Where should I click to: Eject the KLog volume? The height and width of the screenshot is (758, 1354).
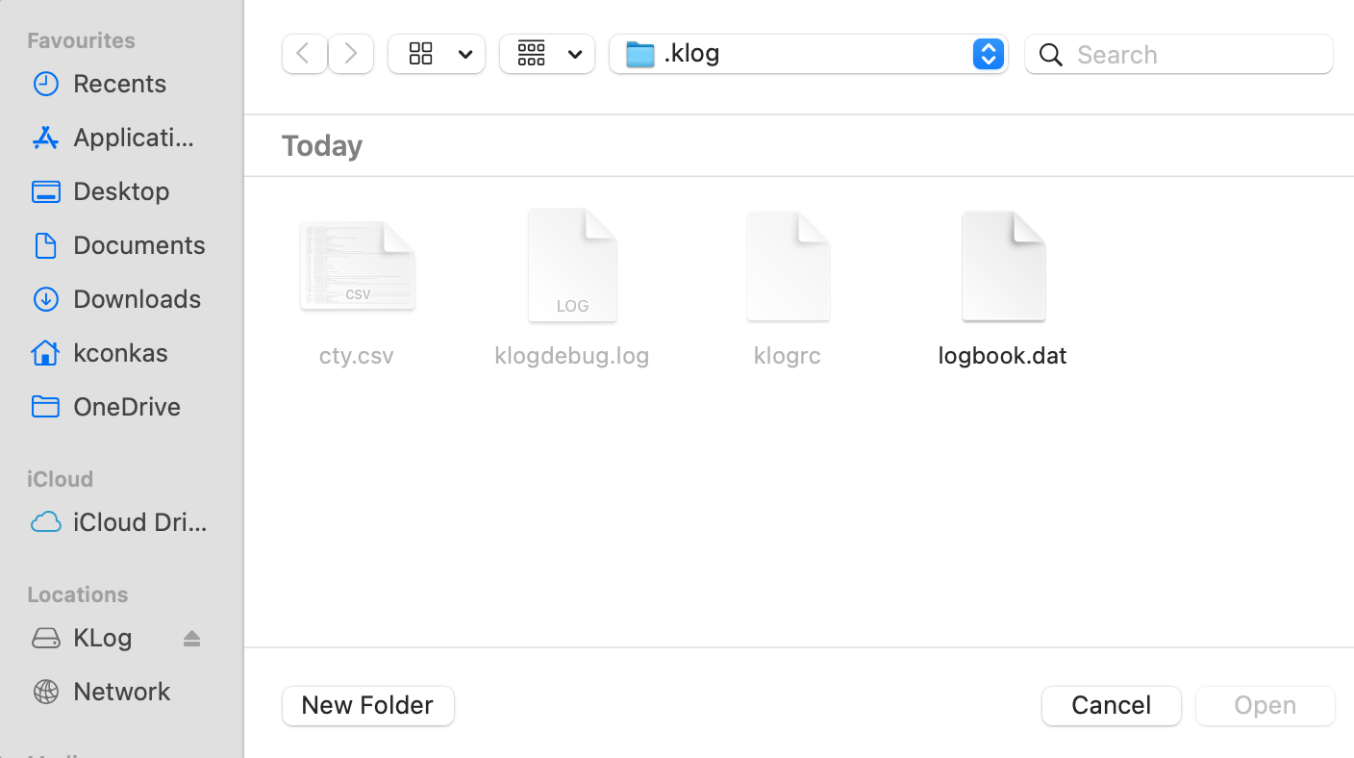[x=192, y=638]
